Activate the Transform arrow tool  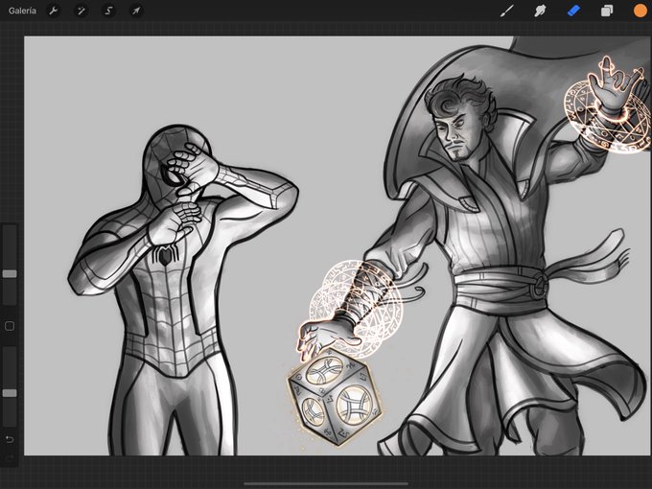(x=136, y=11)
